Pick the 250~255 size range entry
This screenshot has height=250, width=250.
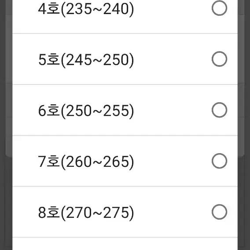125,110
